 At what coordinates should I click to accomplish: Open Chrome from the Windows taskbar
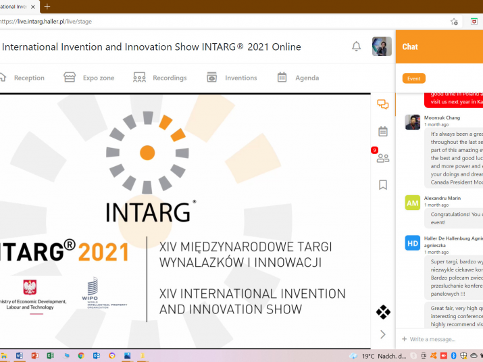(x=81, y=356)
